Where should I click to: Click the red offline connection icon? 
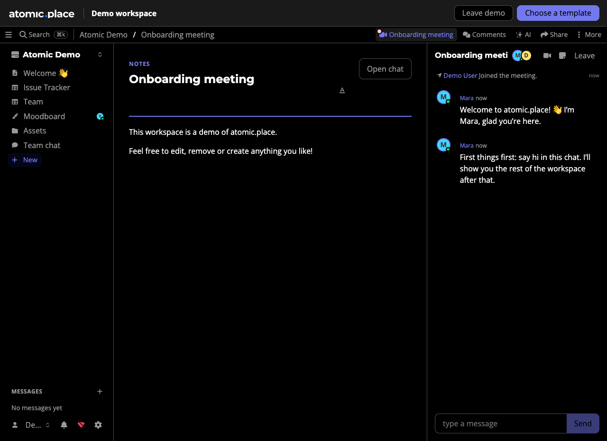coord(81,425)
